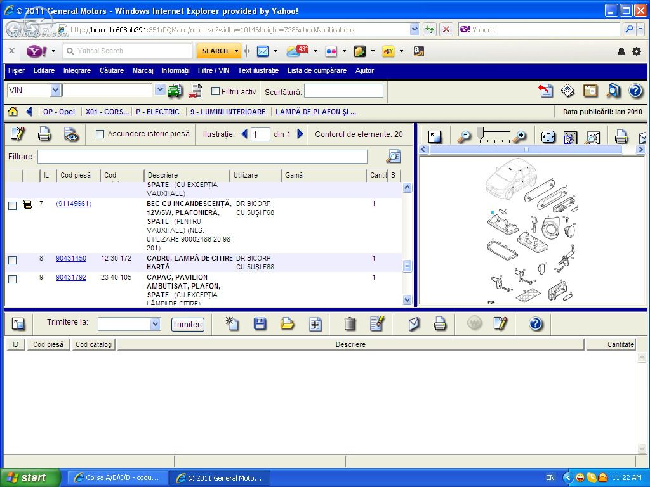Toggle Filtru activ checkbox
This screenshot has width=650, height=487.
(x=215, y=91)
